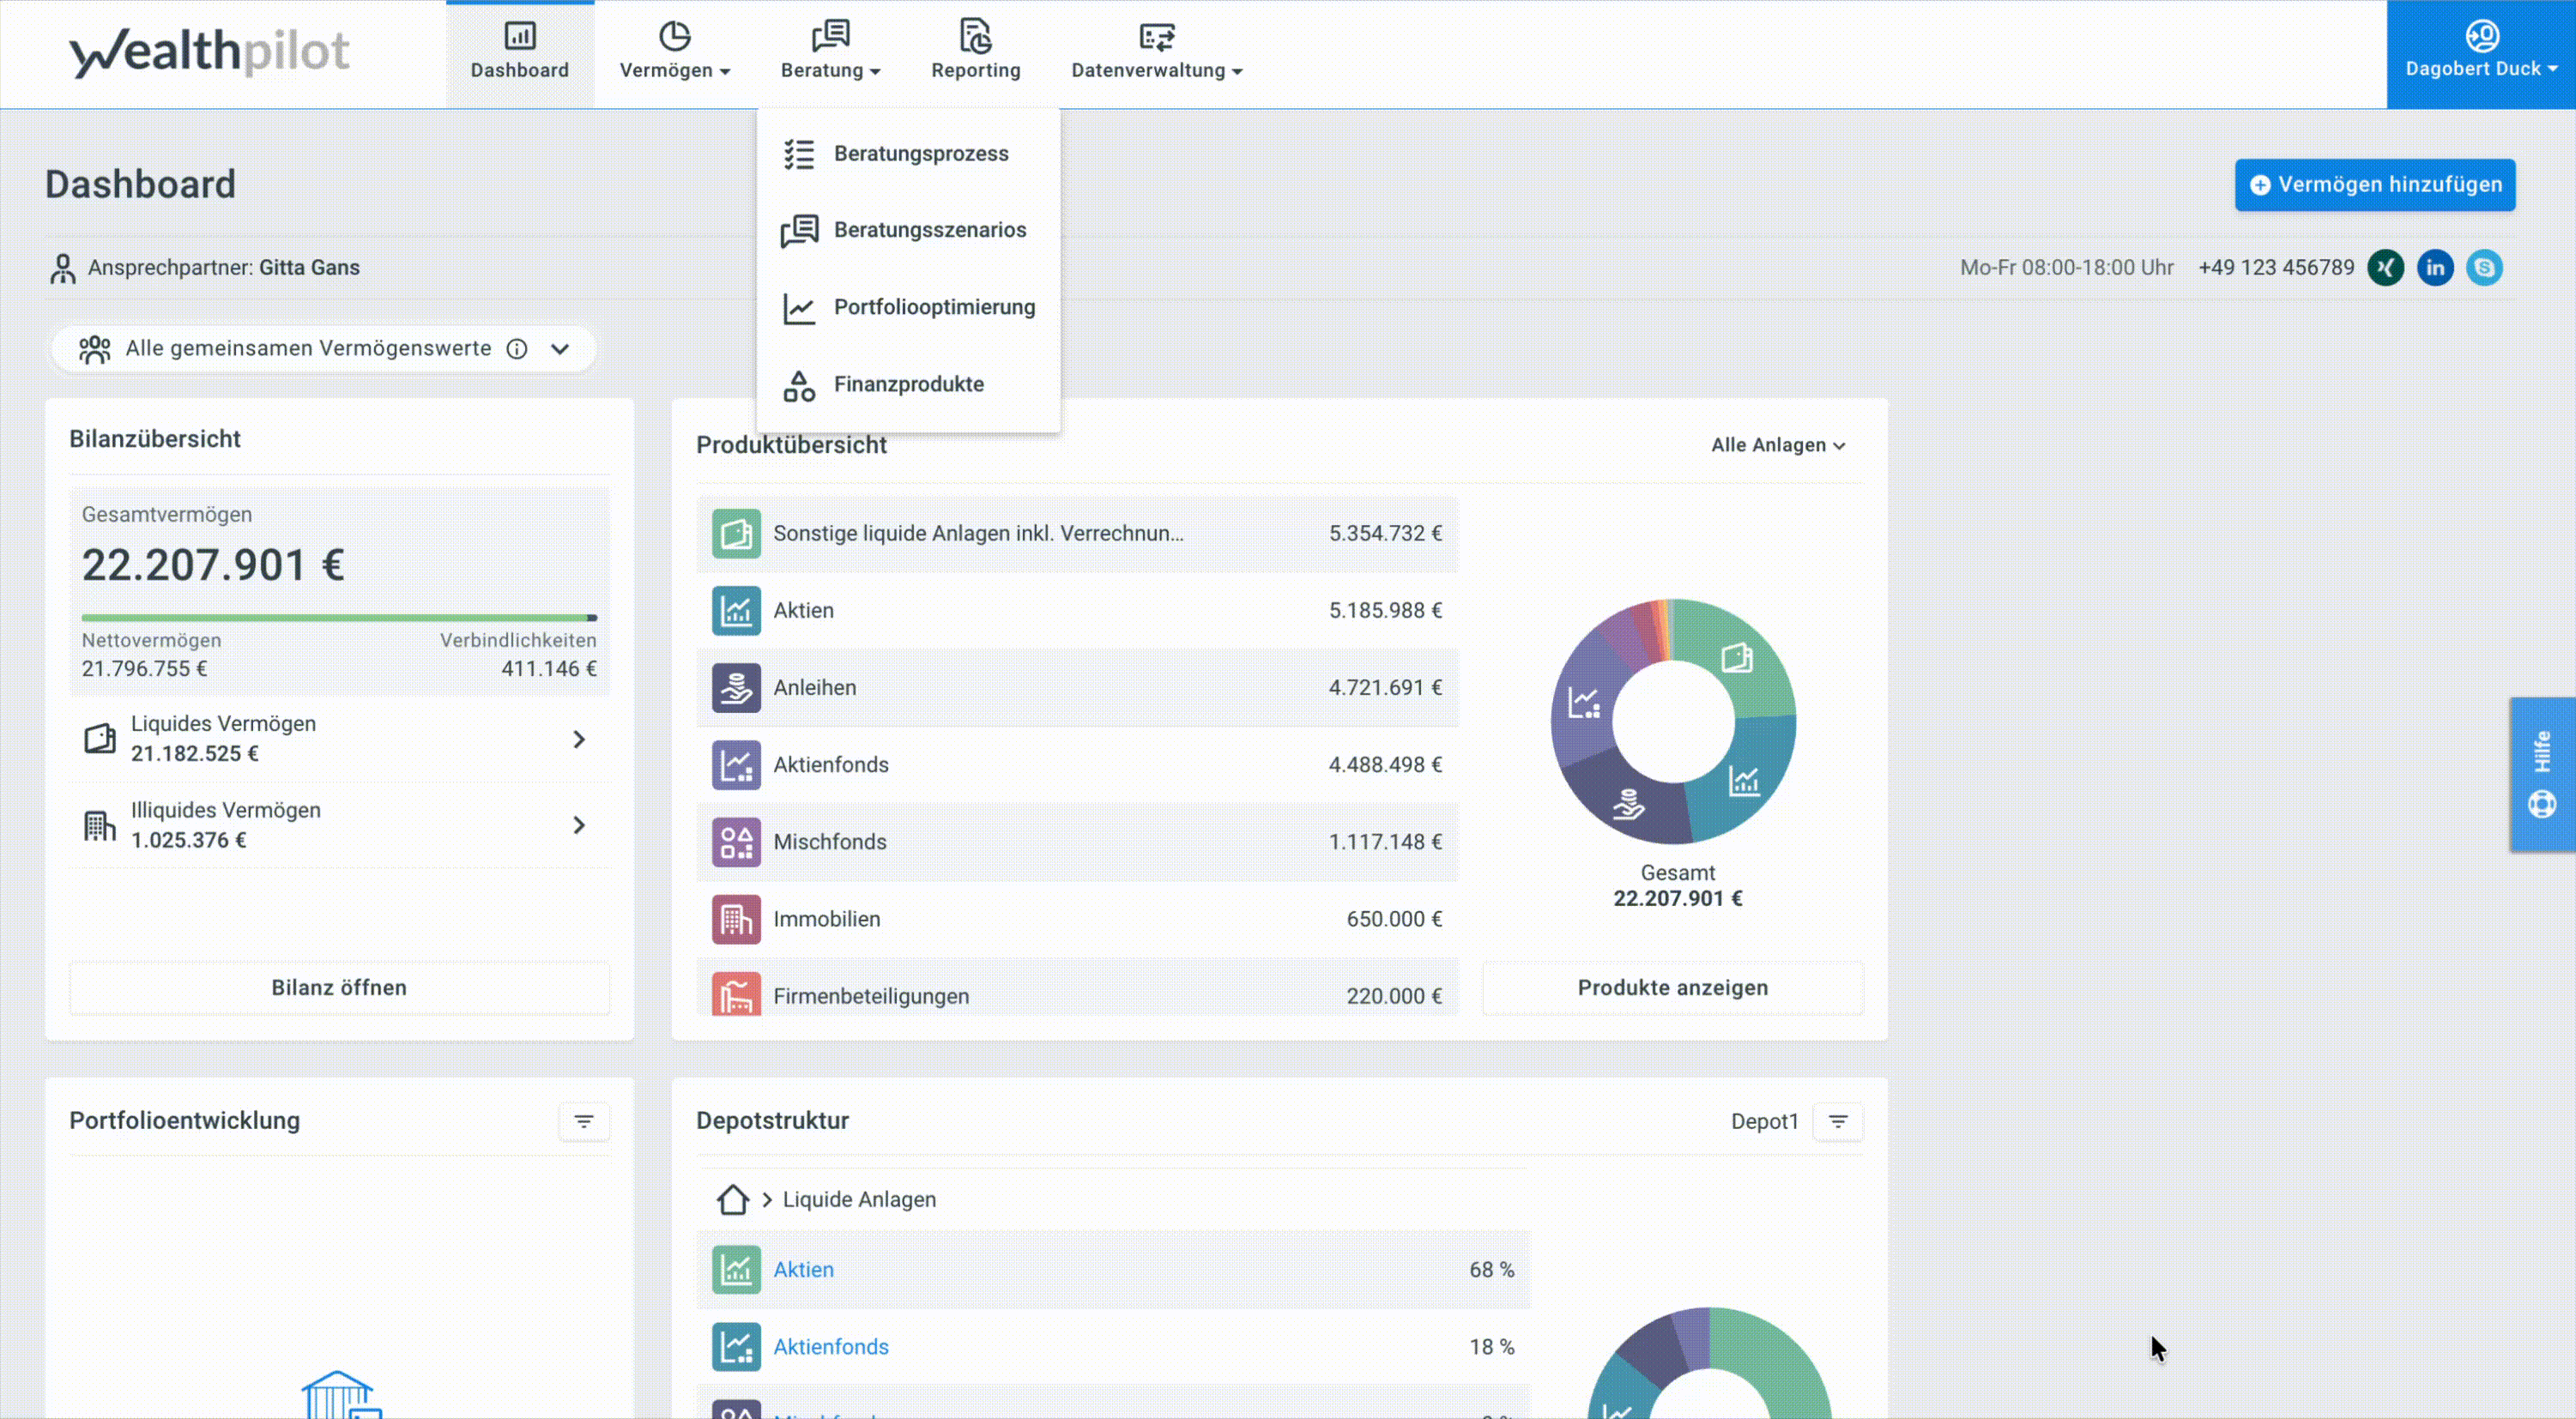Go to the Dashboard tab
Viewport: 2576px width, 1419px height.
[x=520, y=53]
